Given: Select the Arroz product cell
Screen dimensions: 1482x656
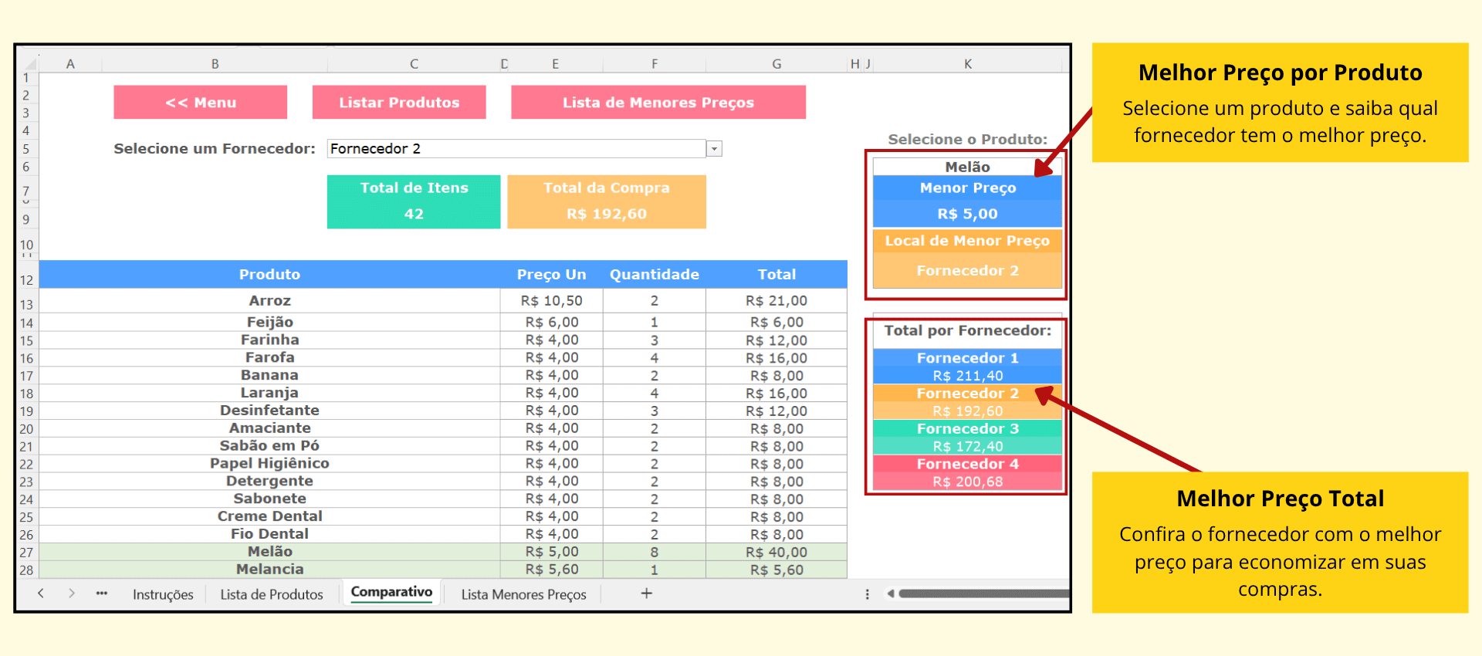Looking at the screenshot, I should point(269,301).
